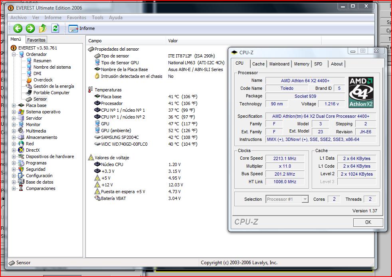392x277 pixels.
Task: Open the Informe report toolbar button
Action: coord(82,28)
